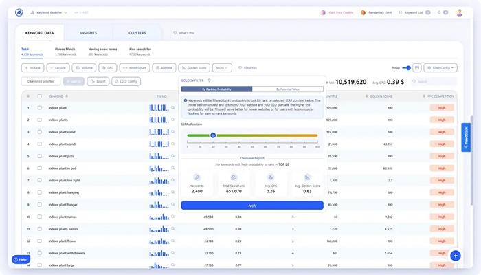The width and height of the screenshot is (481, 275).
Task: Click search icon beside 'indoor plant names' trend
Action: (173, 217)
